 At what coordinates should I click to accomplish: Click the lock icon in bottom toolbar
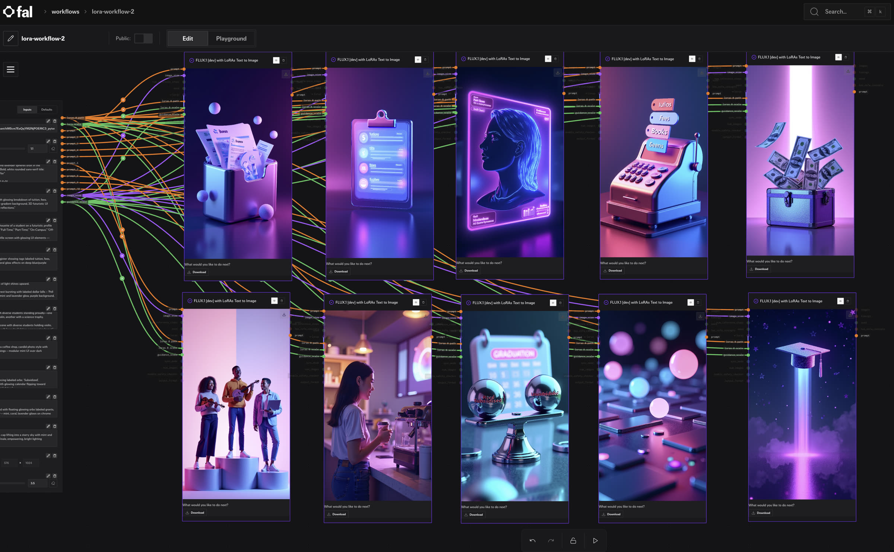573,540
